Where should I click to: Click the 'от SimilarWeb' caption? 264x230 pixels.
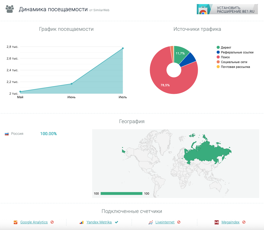click(99, 10)
